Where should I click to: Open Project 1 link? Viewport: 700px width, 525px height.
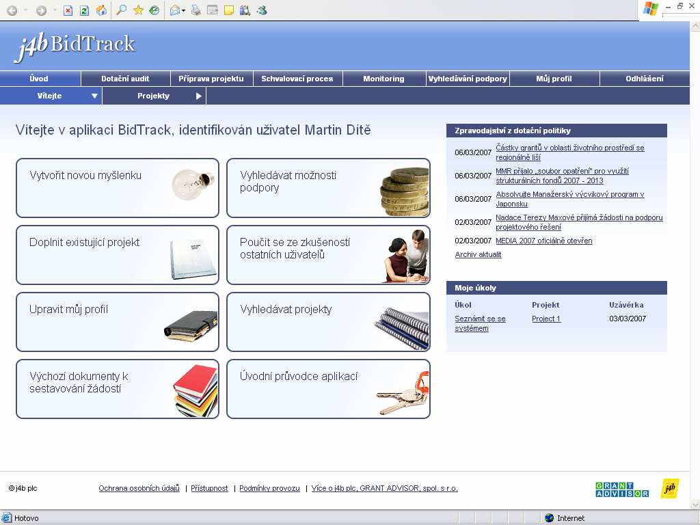pos(546,319)
